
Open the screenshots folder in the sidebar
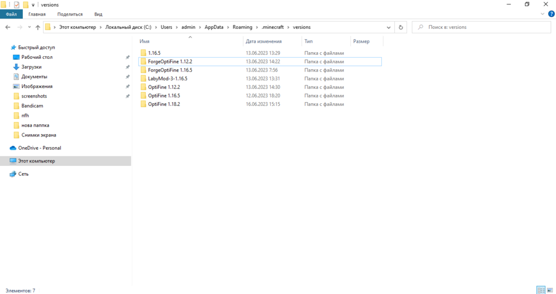tap(34, 96)
